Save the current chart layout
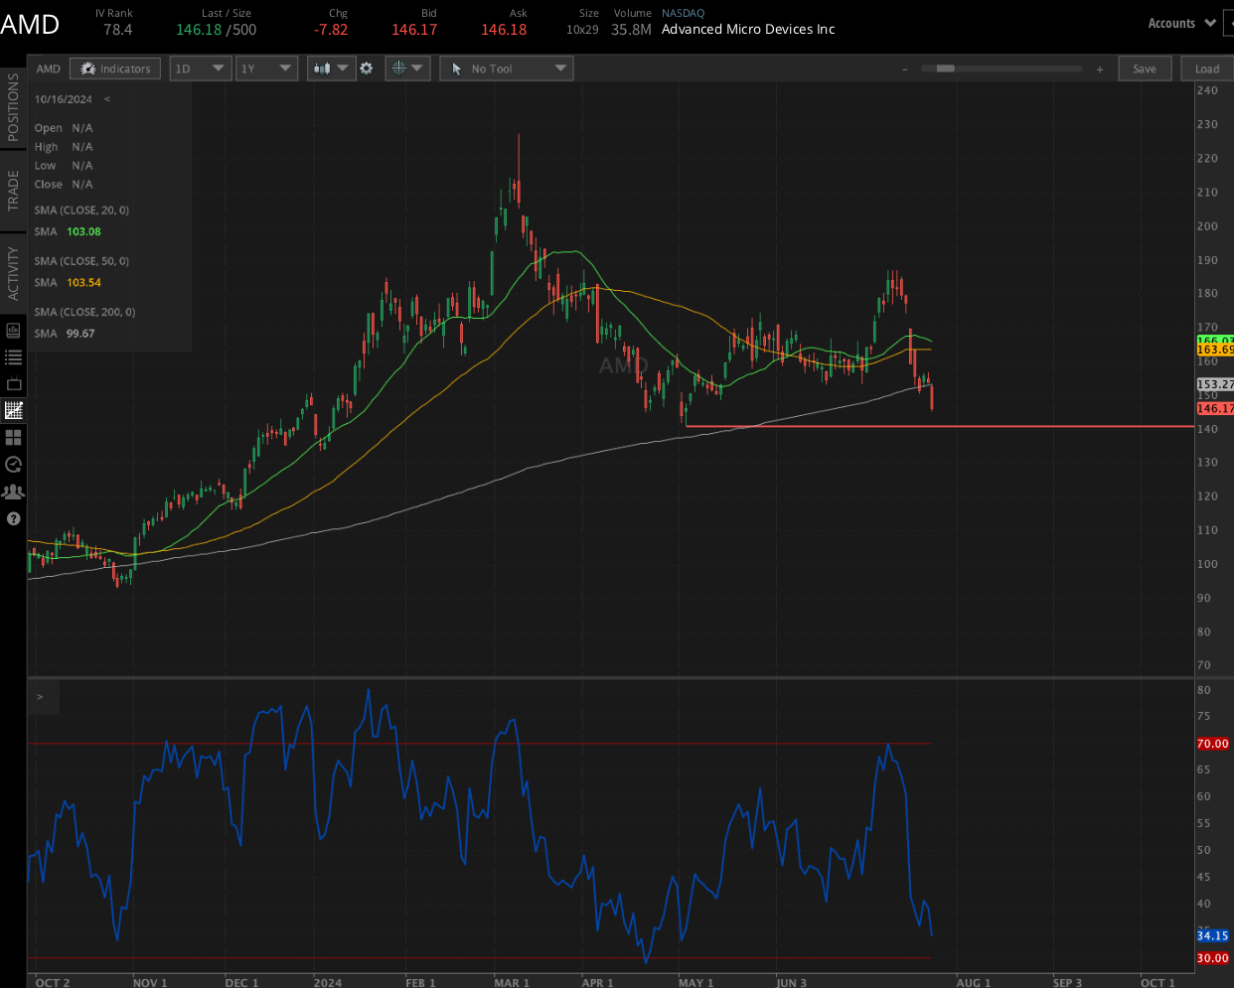The width and height of the screenshot is (1234, 988). (x=1145, y=69)
